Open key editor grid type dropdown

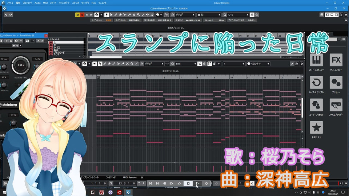(154, 64)
